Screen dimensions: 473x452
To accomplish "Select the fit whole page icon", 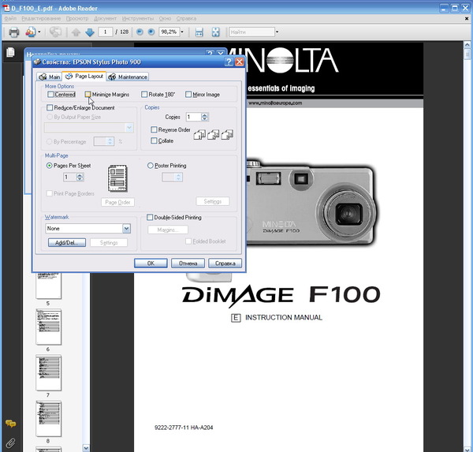I will (216, 32).
